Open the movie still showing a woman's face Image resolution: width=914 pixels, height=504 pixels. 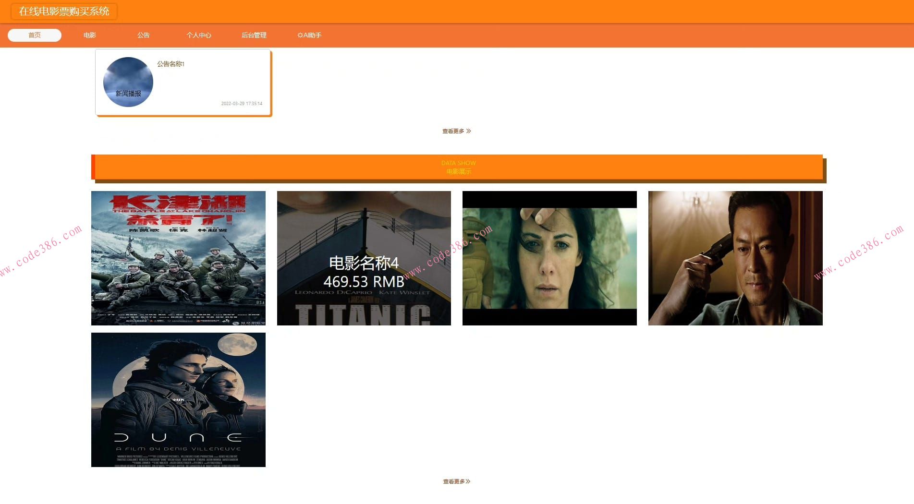549,258
